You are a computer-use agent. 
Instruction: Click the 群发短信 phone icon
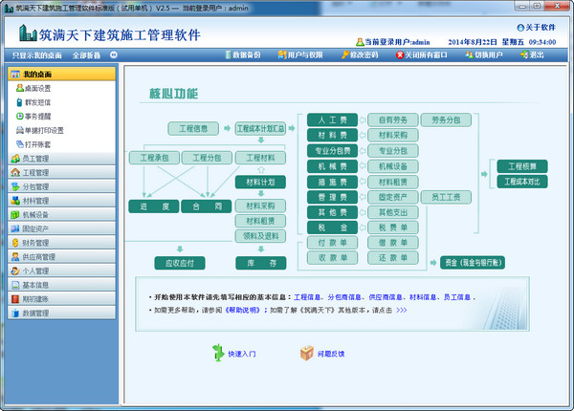pos(20,102)
